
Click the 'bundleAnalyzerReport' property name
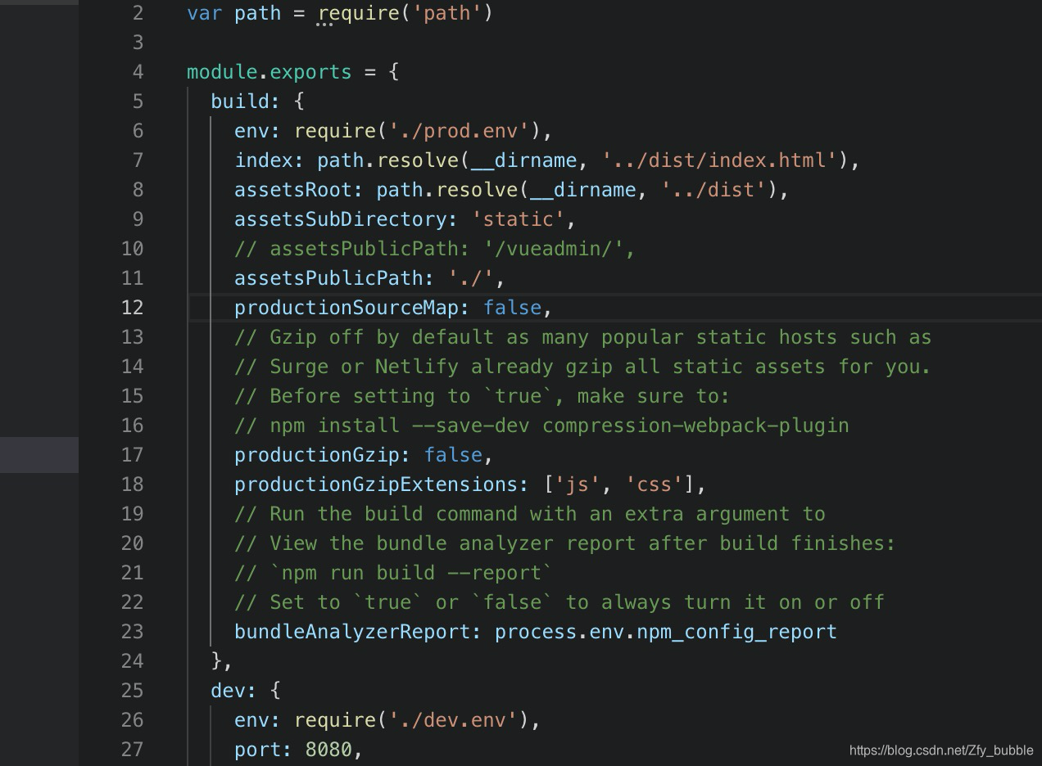click(x=352, y=632)
